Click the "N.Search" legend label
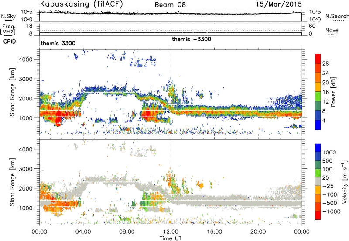This screenshot has height=241, width=349. pyautogui.click(x=337, y=16)
